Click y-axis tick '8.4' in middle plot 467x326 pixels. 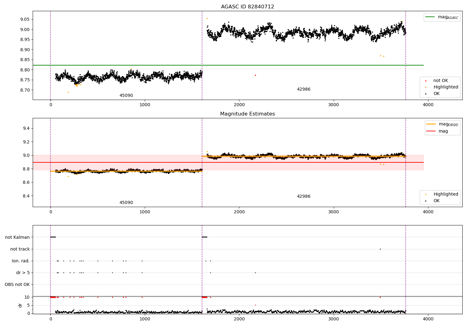coord(26,196)
